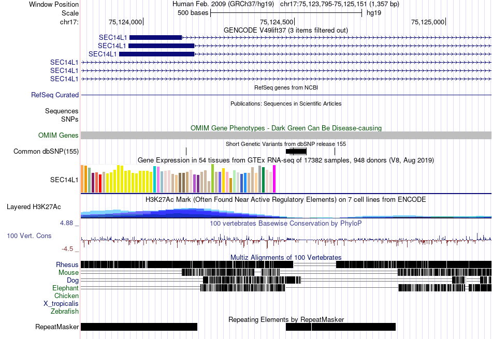This screenshot has height=339, width=492.
Task: Open the fifth SEC14L1 transcript label
Action: pos(64,70)
